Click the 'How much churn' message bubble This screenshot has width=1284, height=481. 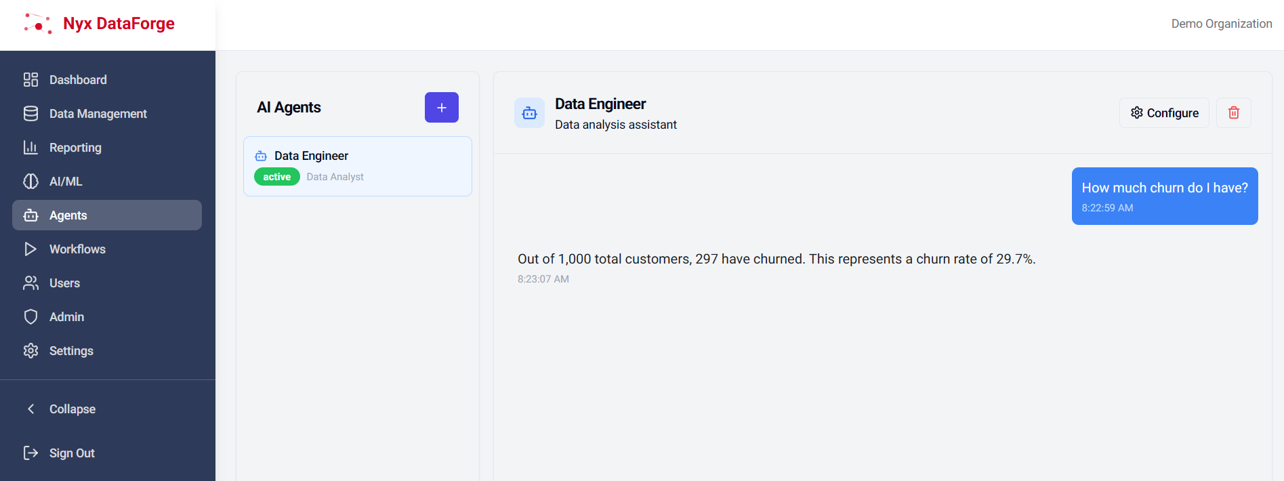(x=1164, y=196)
